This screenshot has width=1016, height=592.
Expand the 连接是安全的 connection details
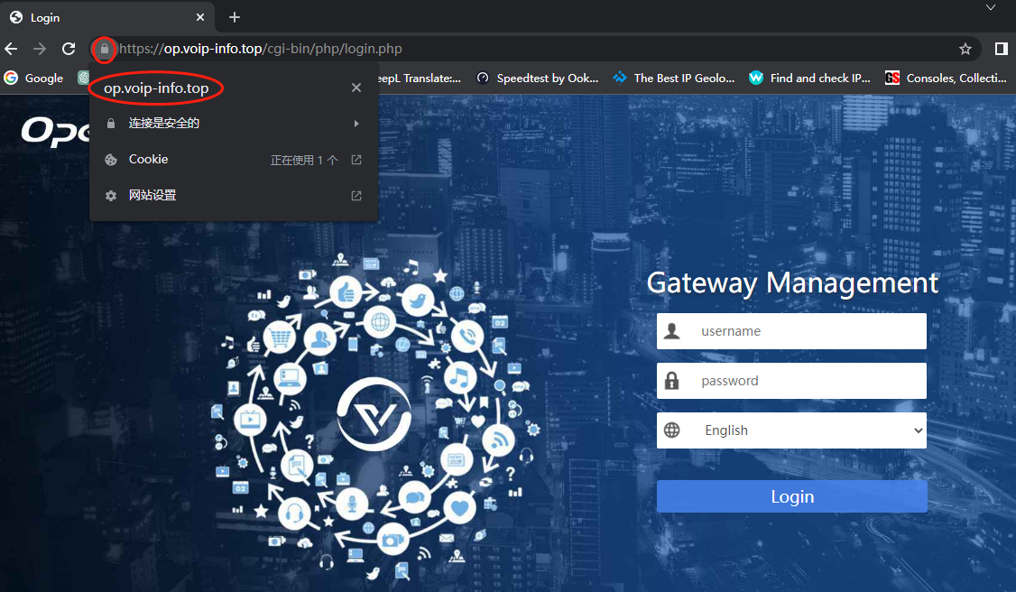click(234, 123)
